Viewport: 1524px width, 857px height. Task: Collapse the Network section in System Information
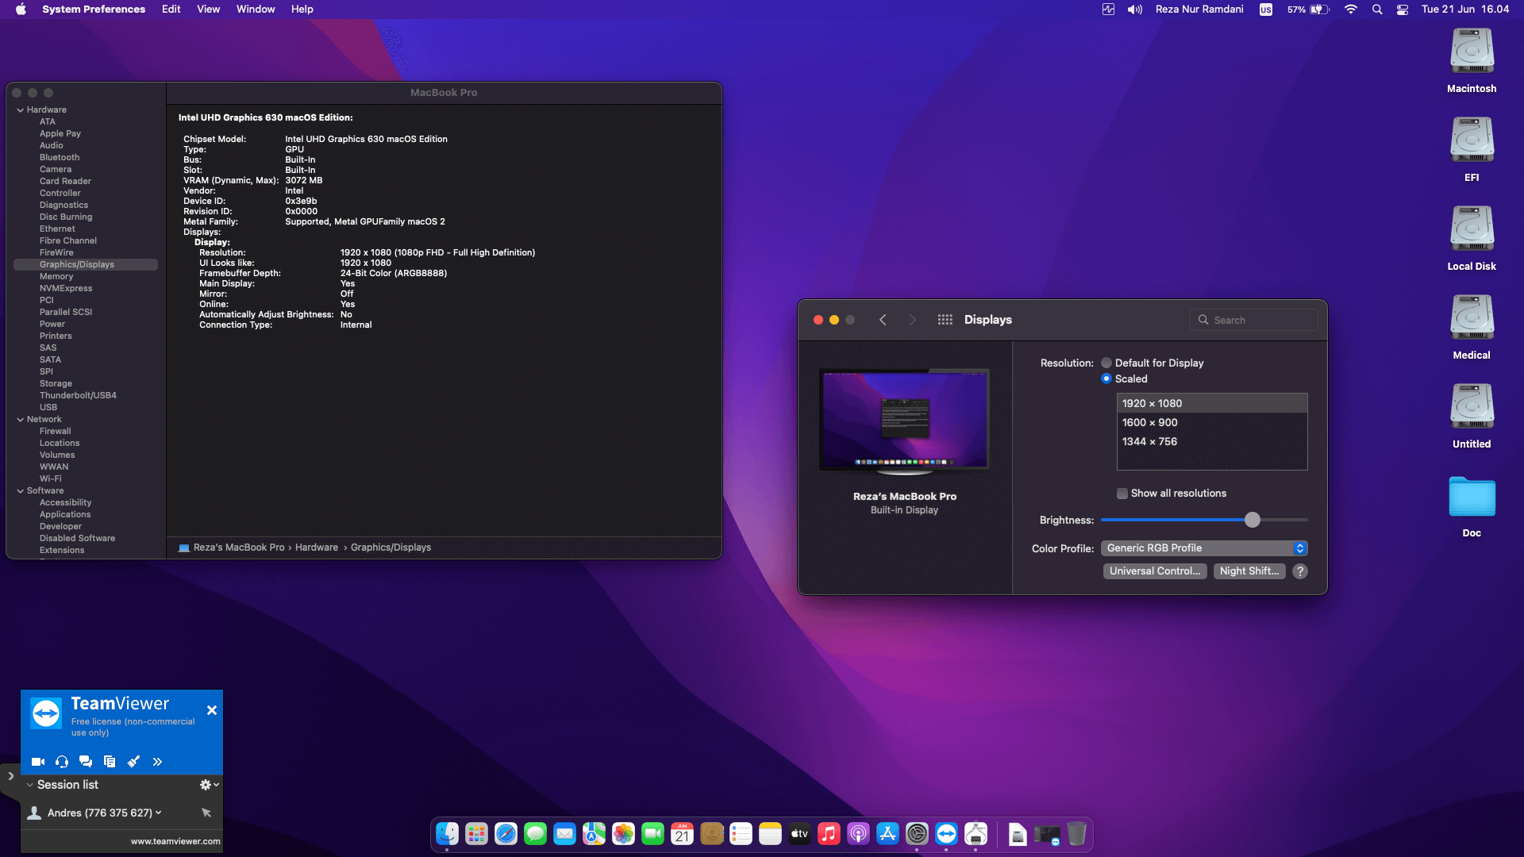tap(20, 420)
